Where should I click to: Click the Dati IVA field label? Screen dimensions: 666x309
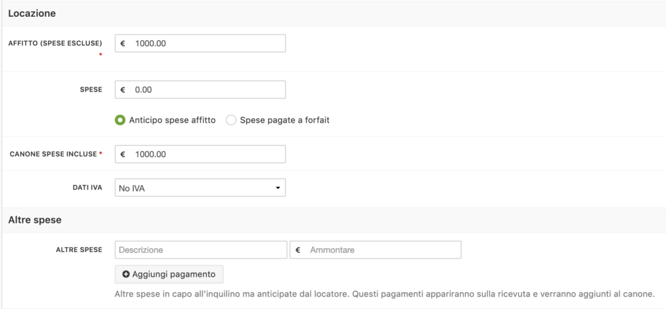[x=88, y=188]
